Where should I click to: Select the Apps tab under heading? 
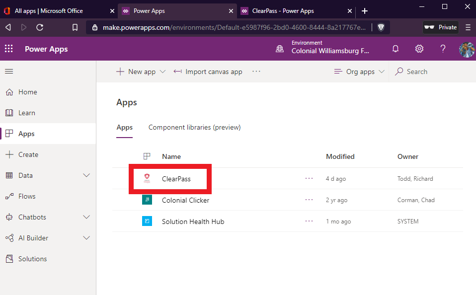[x=124, y=128]
